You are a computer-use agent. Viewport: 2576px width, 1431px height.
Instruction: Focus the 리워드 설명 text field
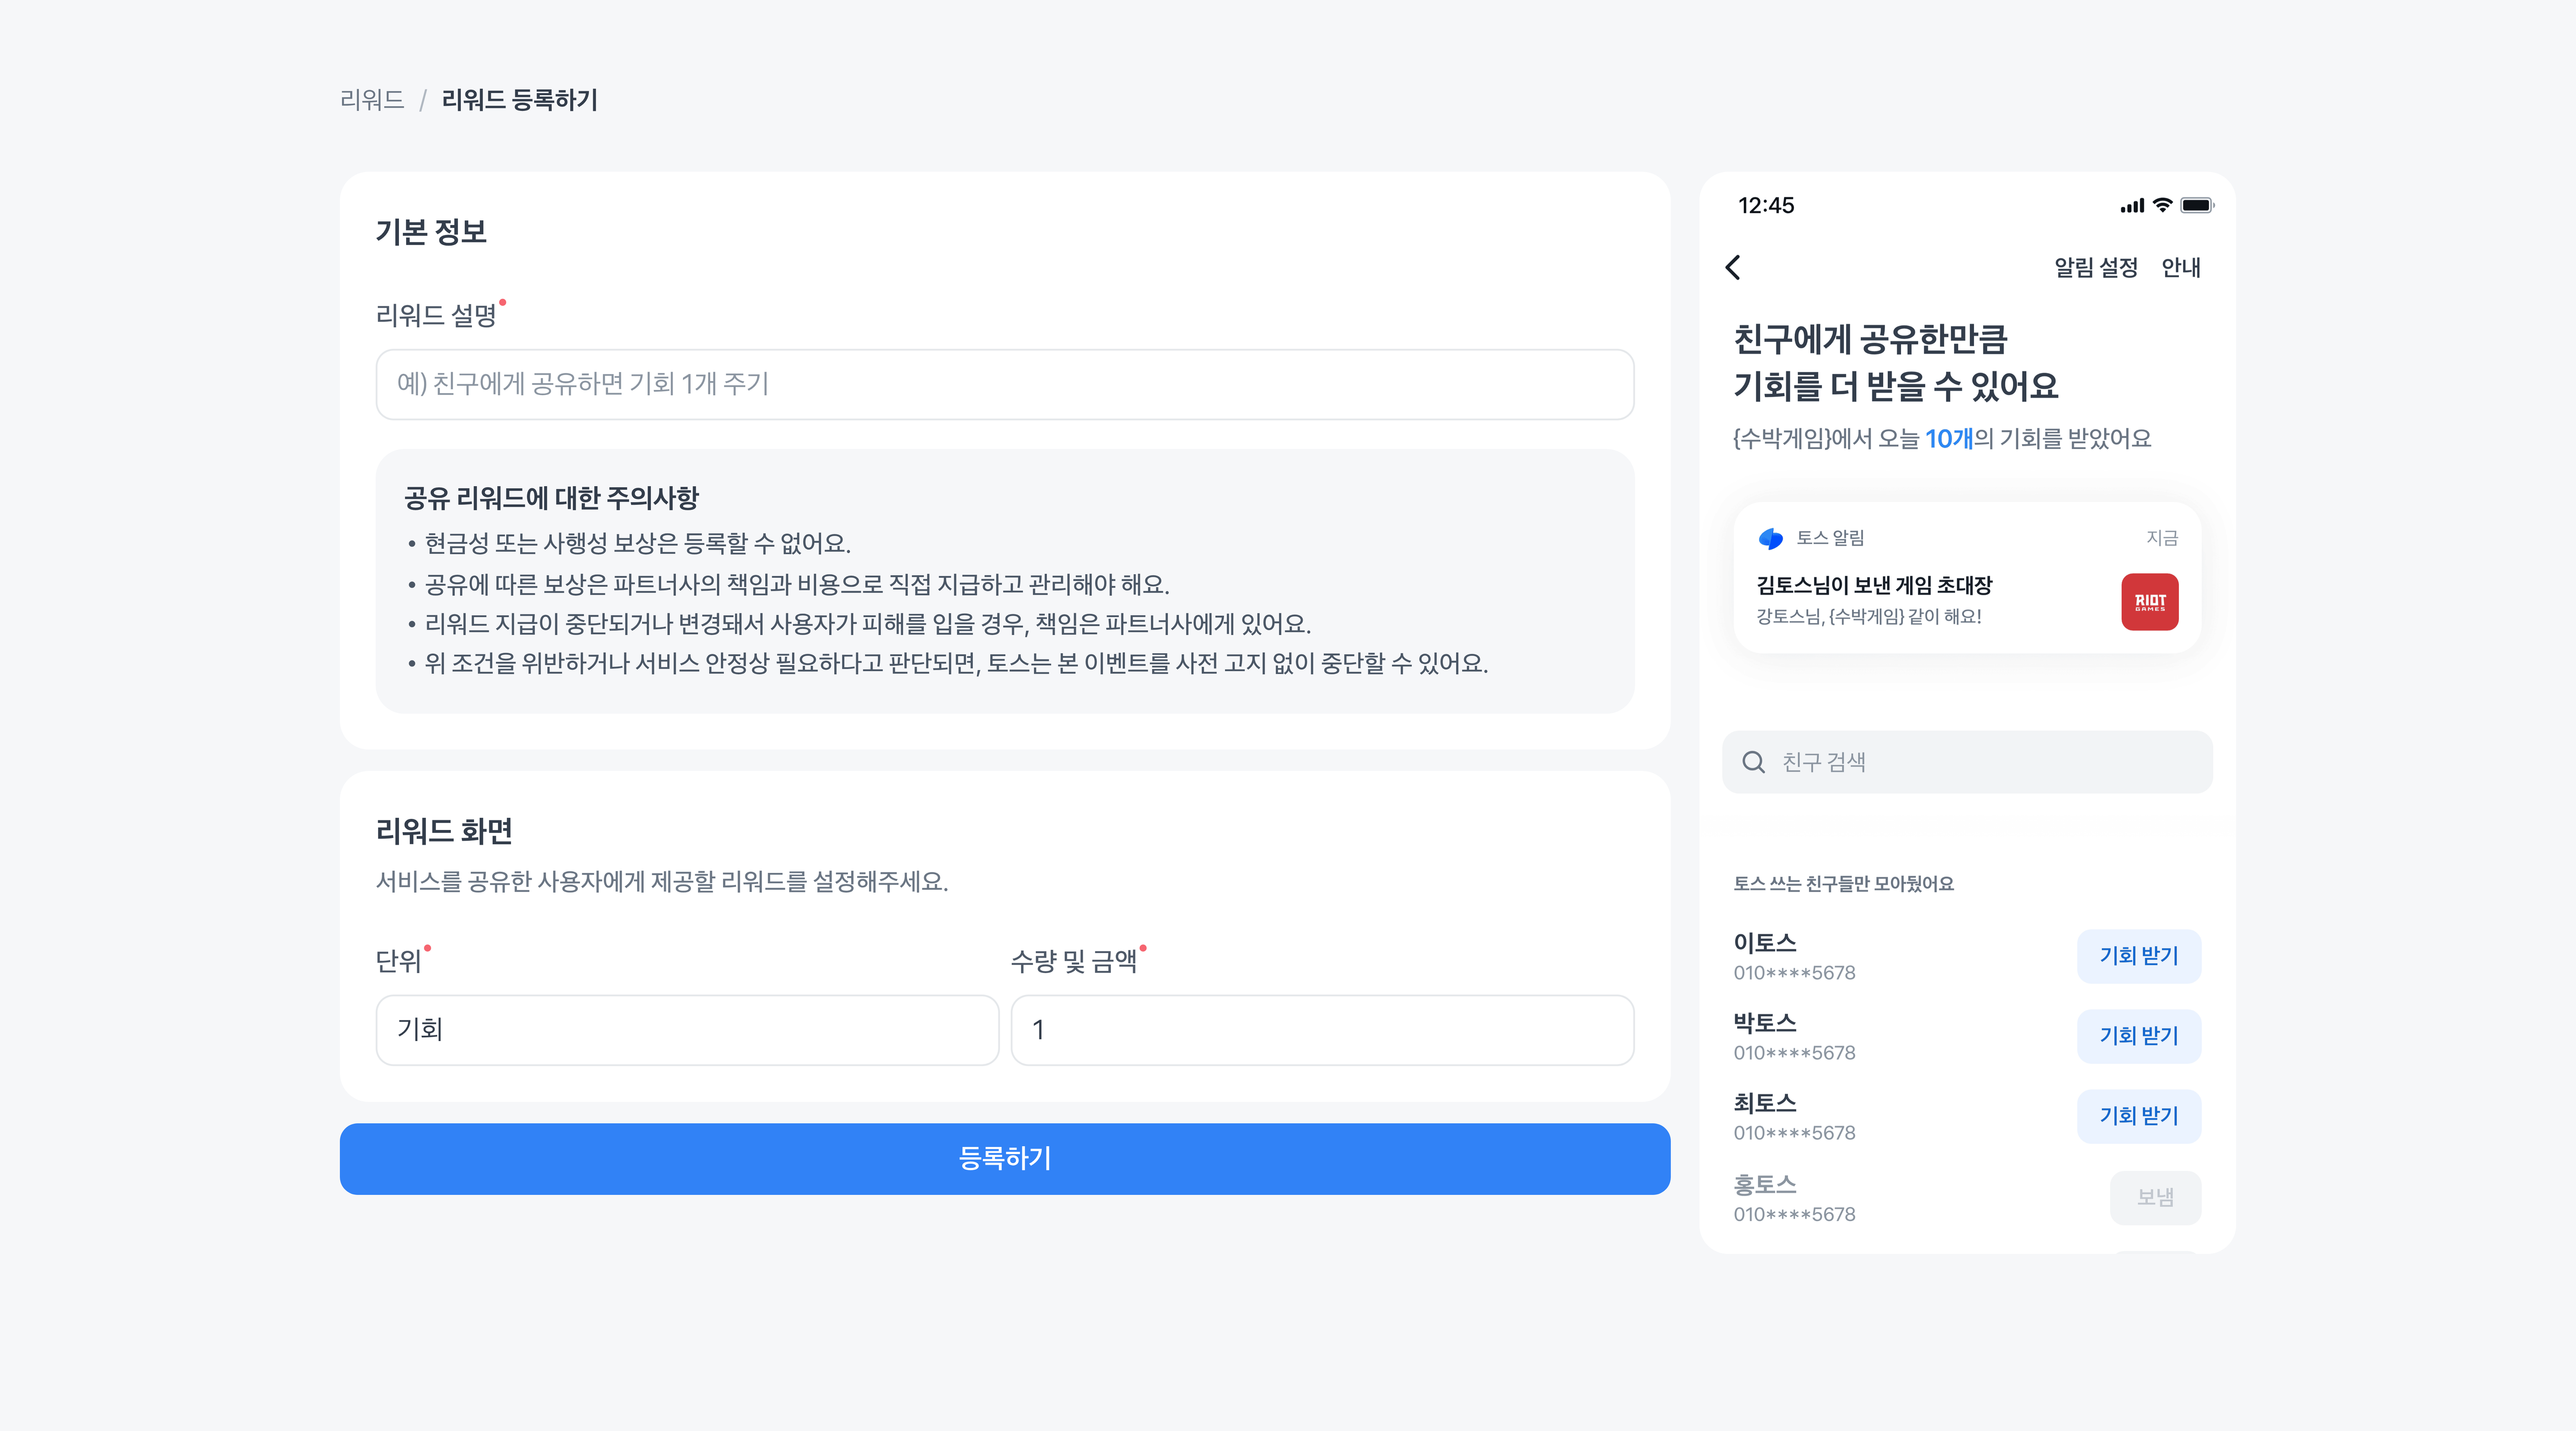[1004, 384]
